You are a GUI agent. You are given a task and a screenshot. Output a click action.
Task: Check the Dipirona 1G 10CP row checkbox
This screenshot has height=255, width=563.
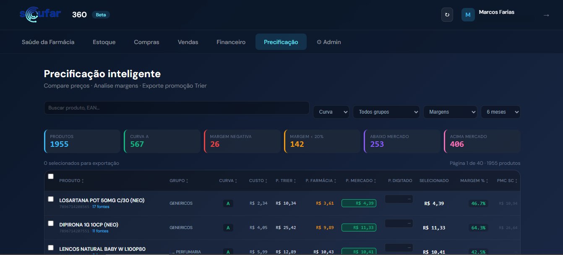51,223
